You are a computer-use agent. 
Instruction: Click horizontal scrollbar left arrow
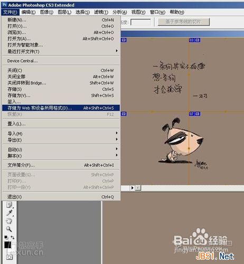point(138,188)
